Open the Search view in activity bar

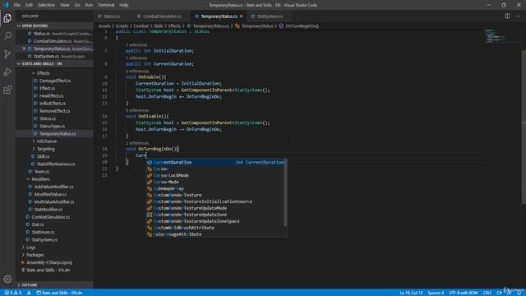[x=7, y=36]
